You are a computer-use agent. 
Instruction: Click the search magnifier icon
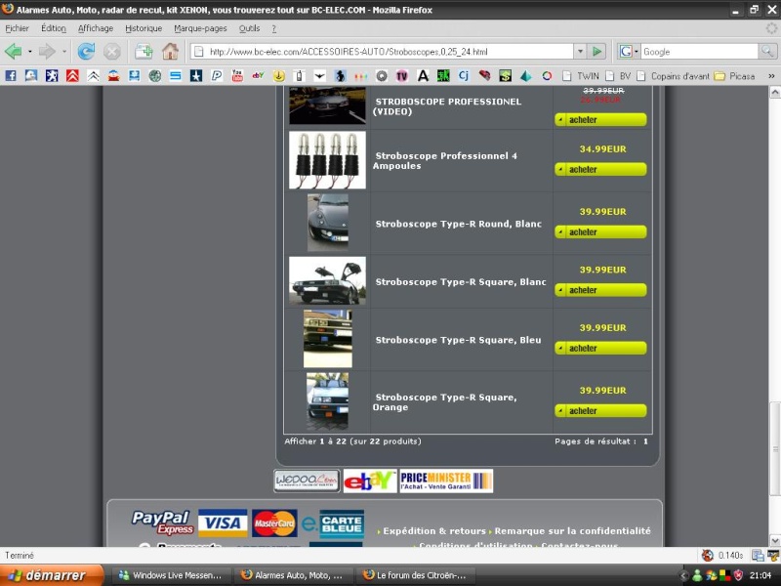[767, 52]
